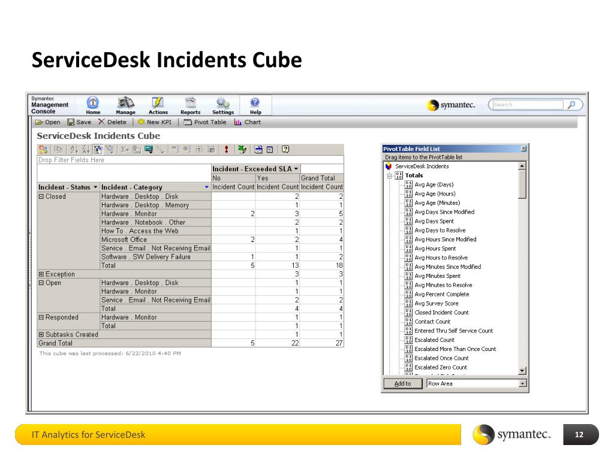Open the AutoCalc sigma icon
This screenshot has width=614, height=460.
[x=125, y=149]
